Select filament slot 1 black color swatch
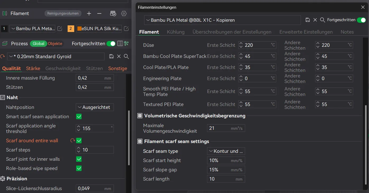 4,29
